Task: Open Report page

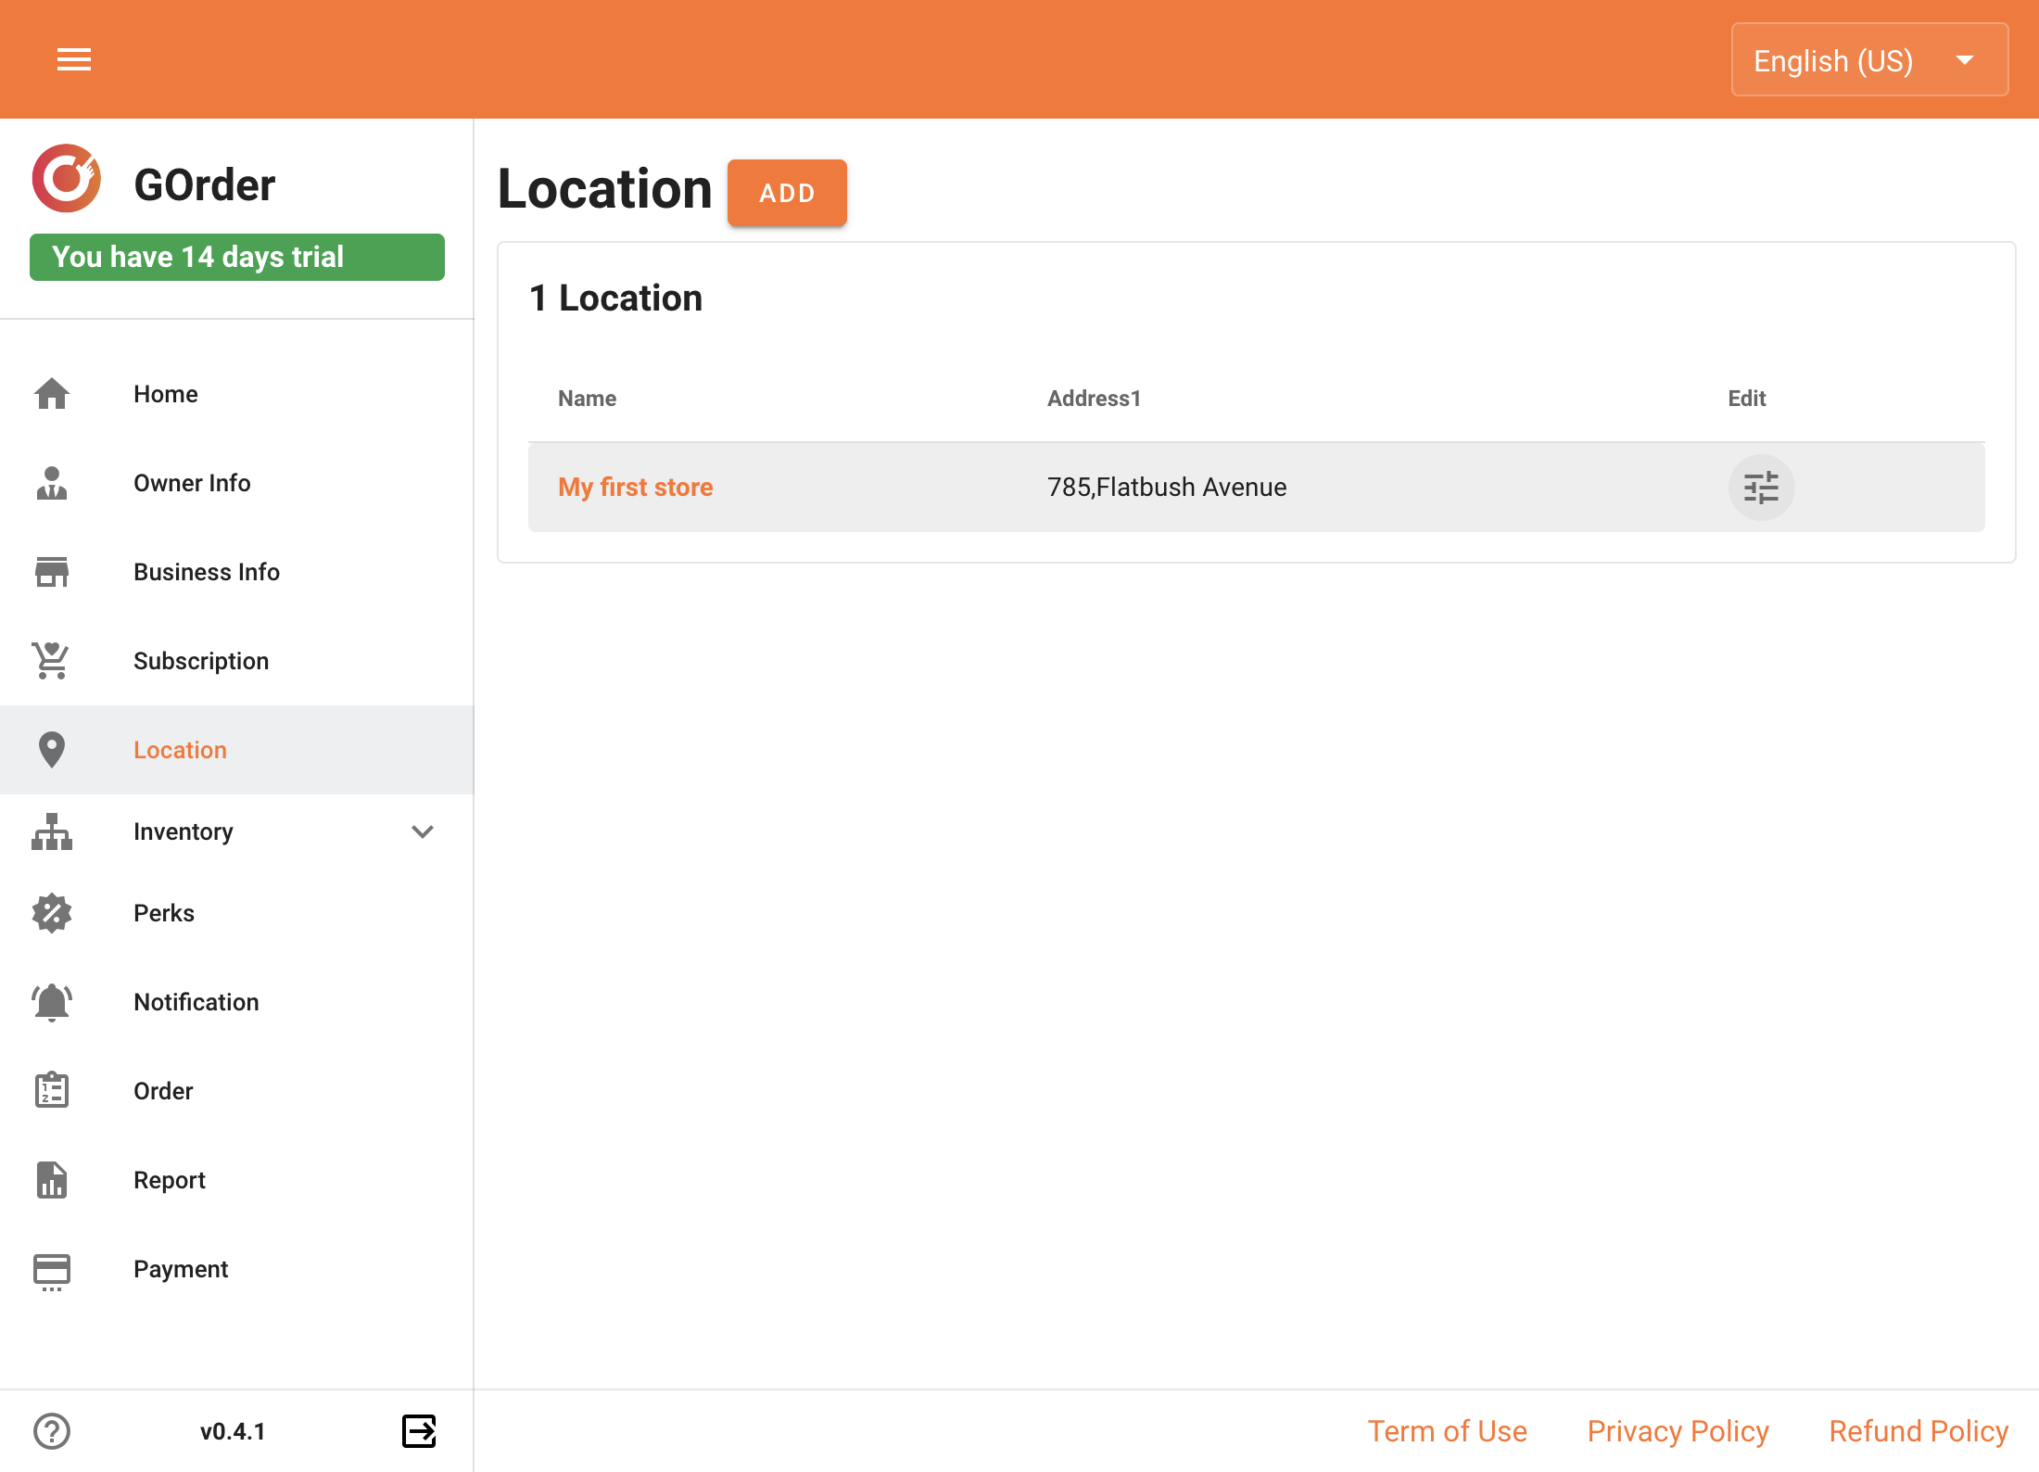Action: [x=237, y=1180]
